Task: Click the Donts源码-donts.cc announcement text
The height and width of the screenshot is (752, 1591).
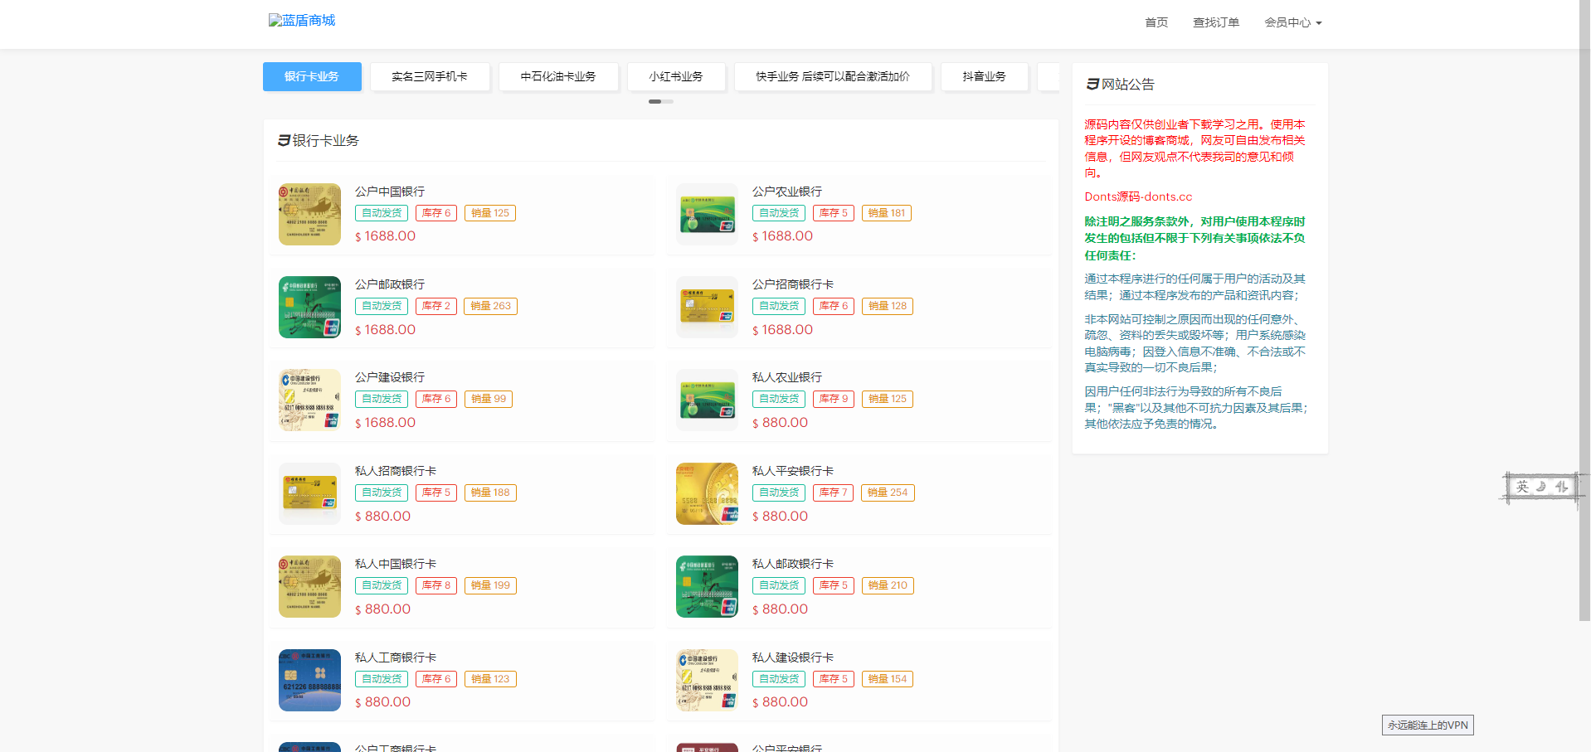Action: pyautogui.click(x=1138, y=196)
